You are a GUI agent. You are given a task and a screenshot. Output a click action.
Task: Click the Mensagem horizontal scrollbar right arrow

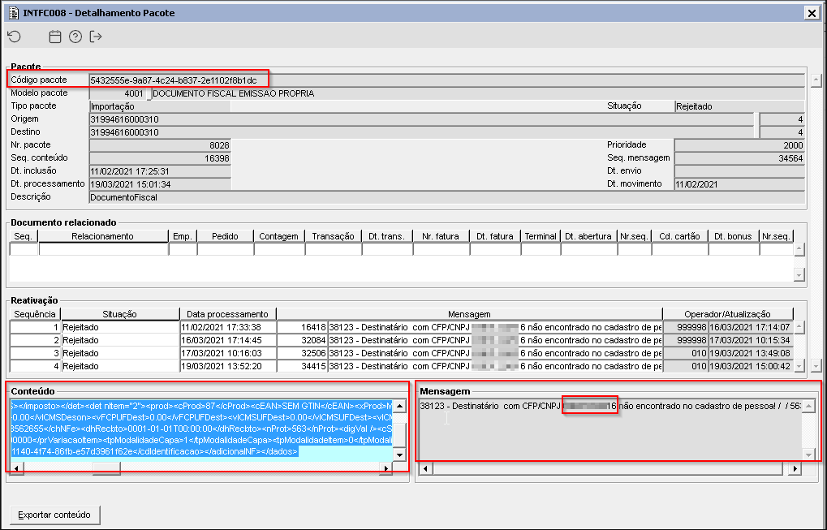pos(795,468)
